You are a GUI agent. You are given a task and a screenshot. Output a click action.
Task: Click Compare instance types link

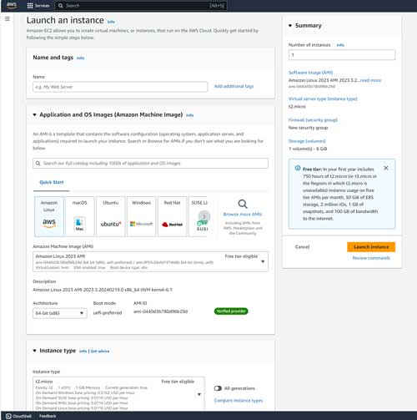click(239, 401)
